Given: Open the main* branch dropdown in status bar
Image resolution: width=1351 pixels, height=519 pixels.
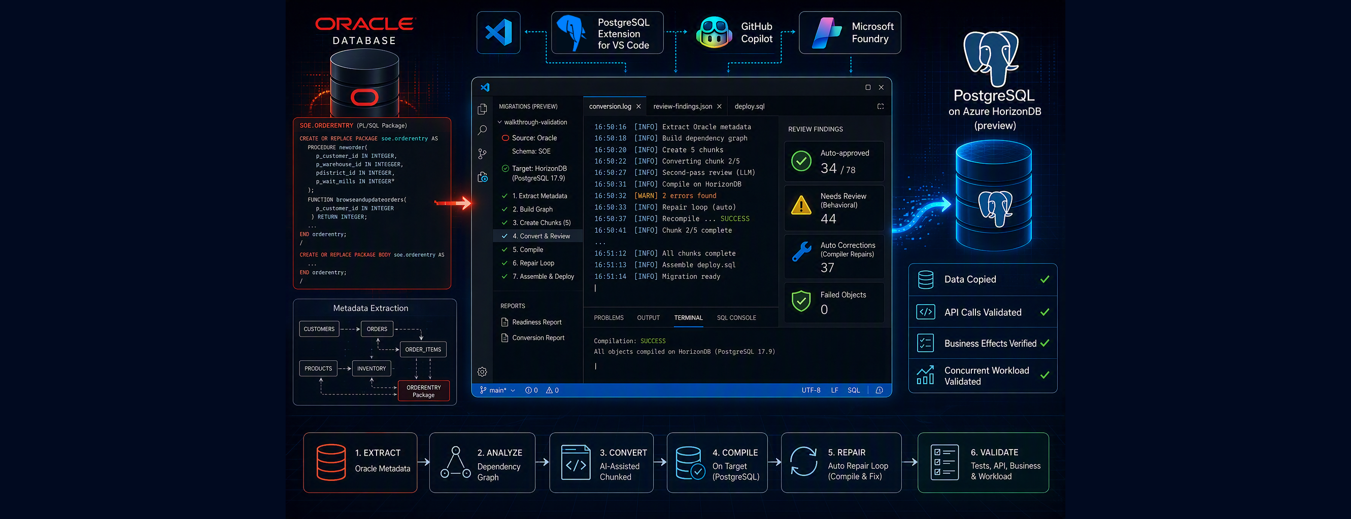Looking at the screenshot, I should point(498,390).
